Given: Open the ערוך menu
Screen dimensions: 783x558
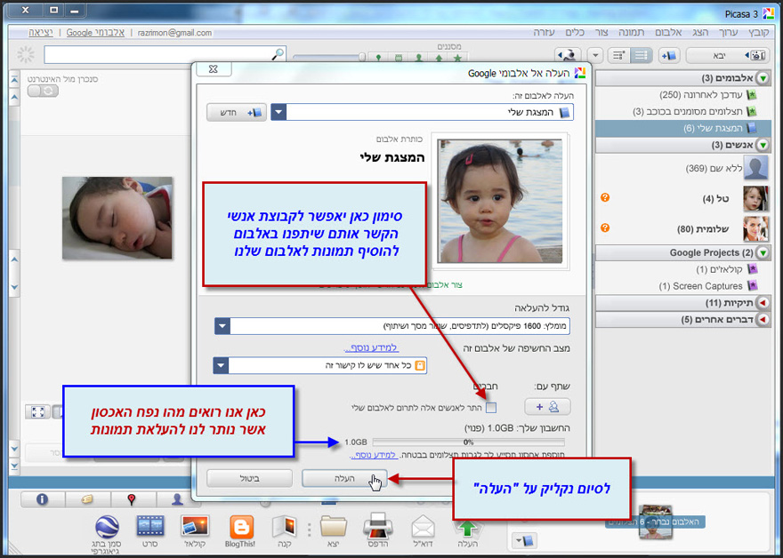Looking at the screenshot, I should pos(728,32).
